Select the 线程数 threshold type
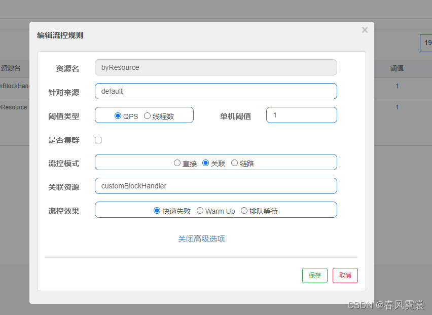 pos(147,116)
